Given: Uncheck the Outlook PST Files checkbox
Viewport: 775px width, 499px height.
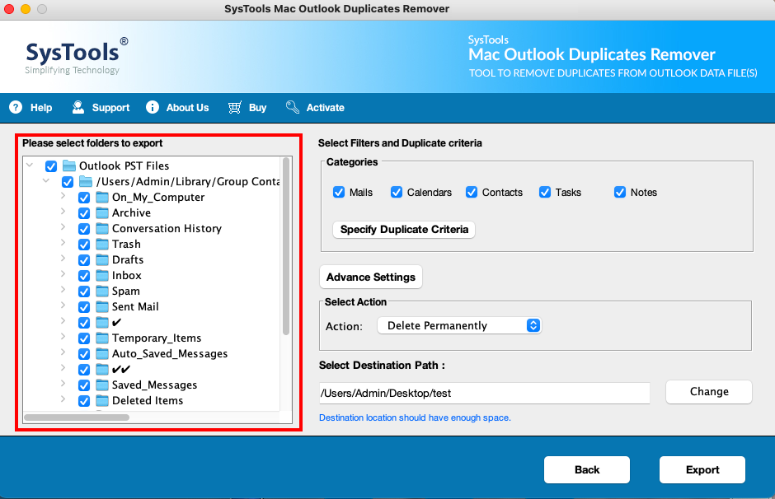Looking at the screenshot, I should (51, 166).
